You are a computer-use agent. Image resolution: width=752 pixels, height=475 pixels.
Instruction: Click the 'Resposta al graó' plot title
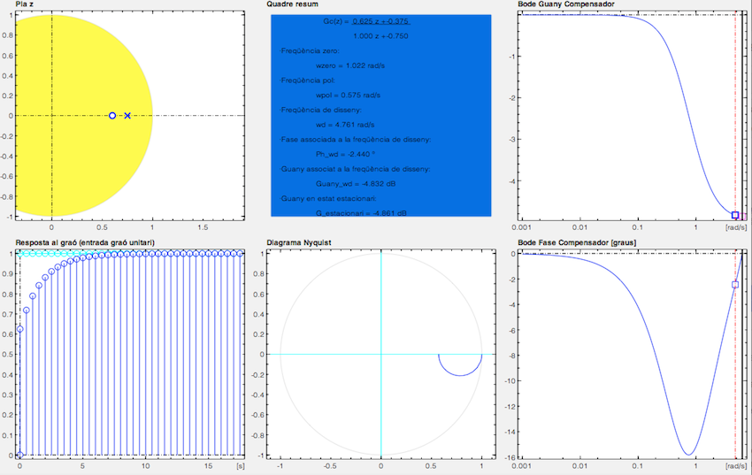coord(85,242)
